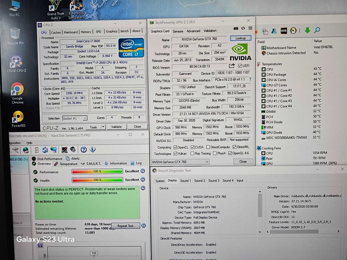Click the report wizard icon in monitoring toolbar
Viewport: 347px width, 260px height.
click(265, 32)
